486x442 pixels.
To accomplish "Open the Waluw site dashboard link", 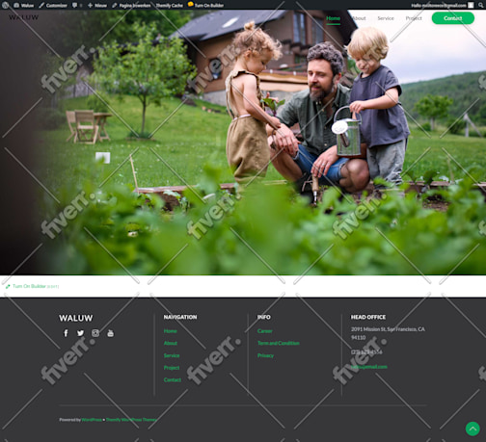I will (24, 5).
